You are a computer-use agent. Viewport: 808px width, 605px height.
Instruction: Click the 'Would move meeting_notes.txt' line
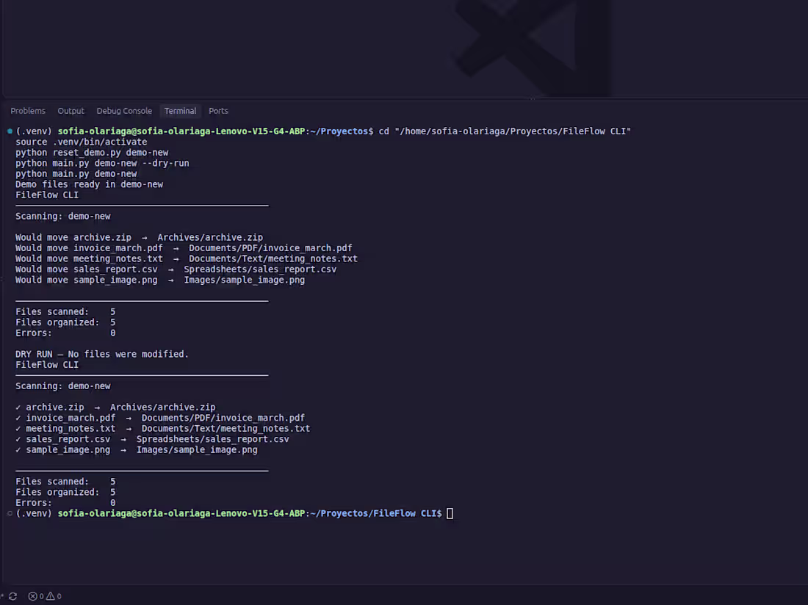pos(187,258)
